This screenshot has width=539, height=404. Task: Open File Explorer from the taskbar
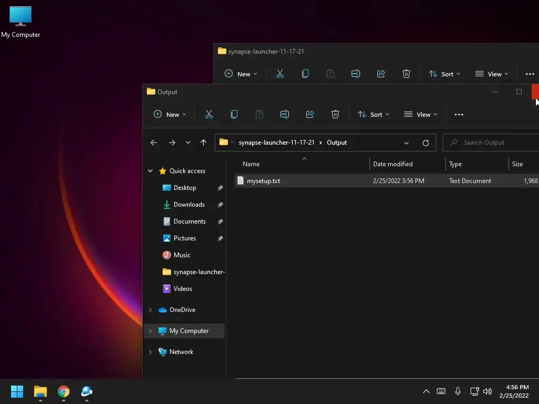point(40,391)
